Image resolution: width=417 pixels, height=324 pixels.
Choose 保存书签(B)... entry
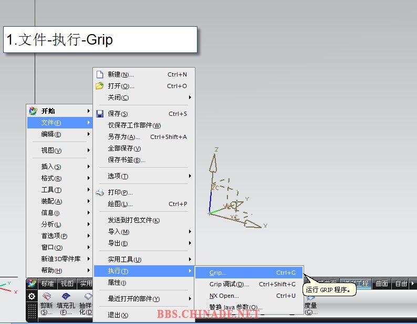143,160
